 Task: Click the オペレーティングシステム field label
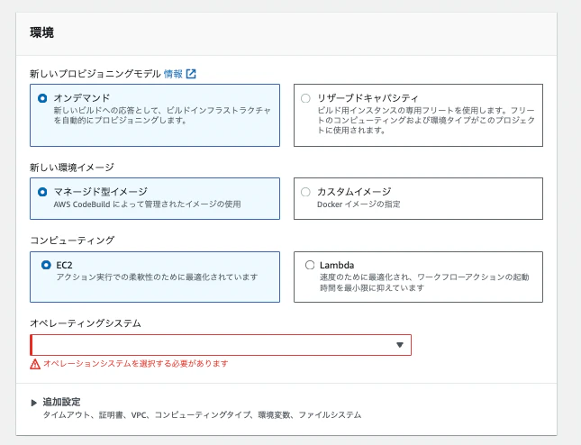tap(86, 323)
